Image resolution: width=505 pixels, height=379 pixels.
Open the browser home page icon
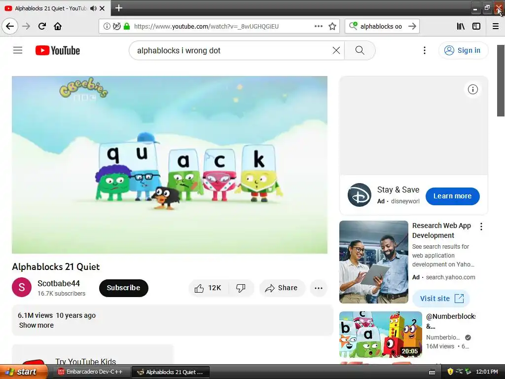click(x=58, y=26)
